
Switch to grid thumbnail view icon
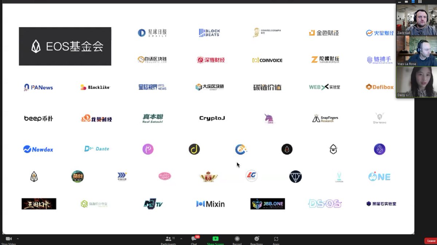pyautogui.click(x=420, y=2)
